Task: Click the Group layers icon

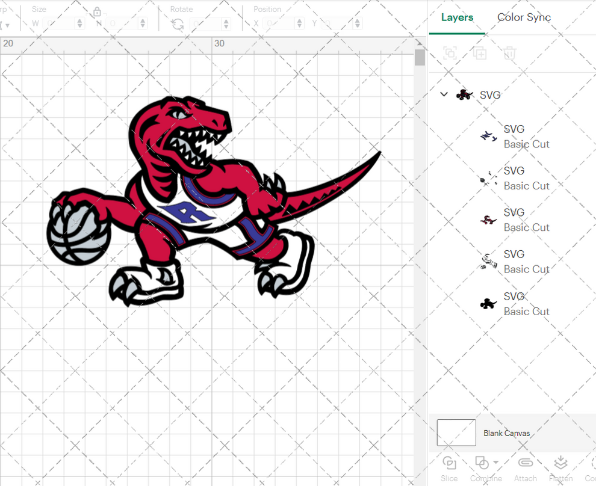Action: (x=450, y=53)
